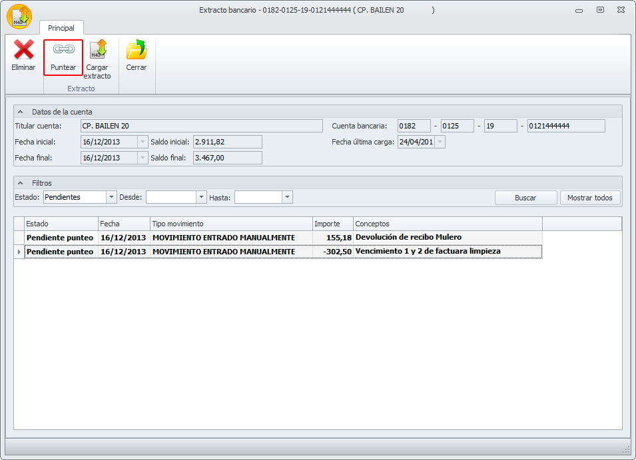Click the Titular cuenta field
The image size is (636, 460).
202,126
